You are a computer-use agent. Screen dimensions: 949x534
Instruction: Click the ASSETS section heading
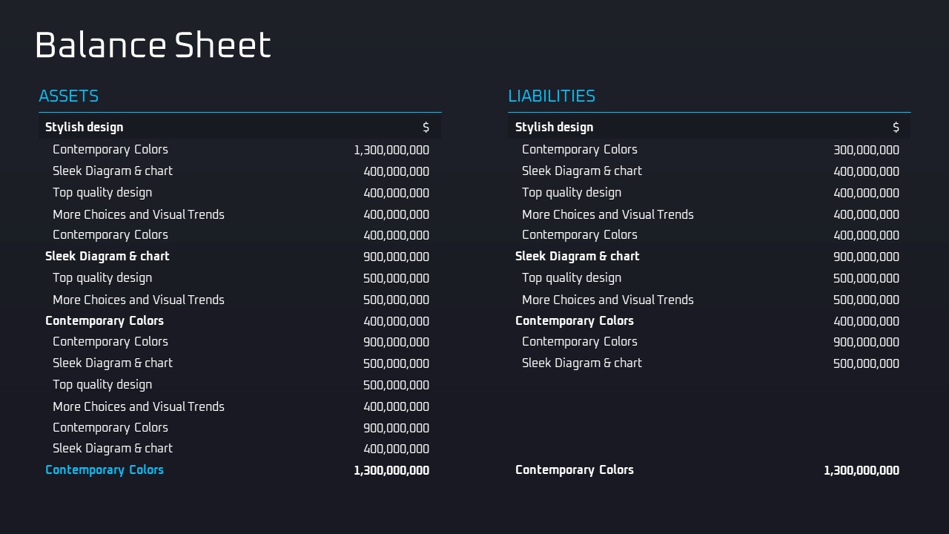coord(68,96)
